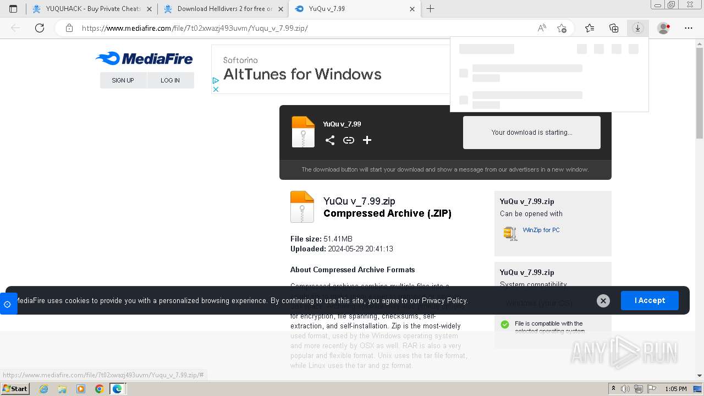Refresh the current page
This screenshot has width=704, height=396.
(x=40, y=28)
